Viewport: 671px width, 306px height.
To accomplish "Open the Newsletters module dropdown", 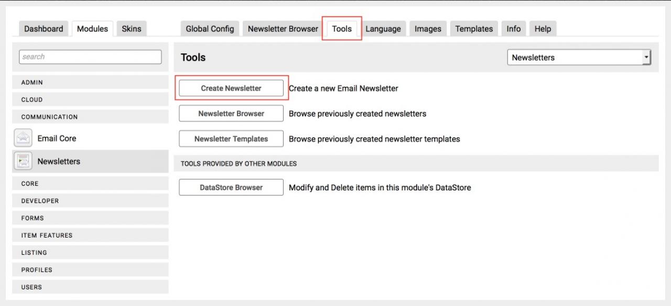I will pyautogui.click(x=579, y=58).
